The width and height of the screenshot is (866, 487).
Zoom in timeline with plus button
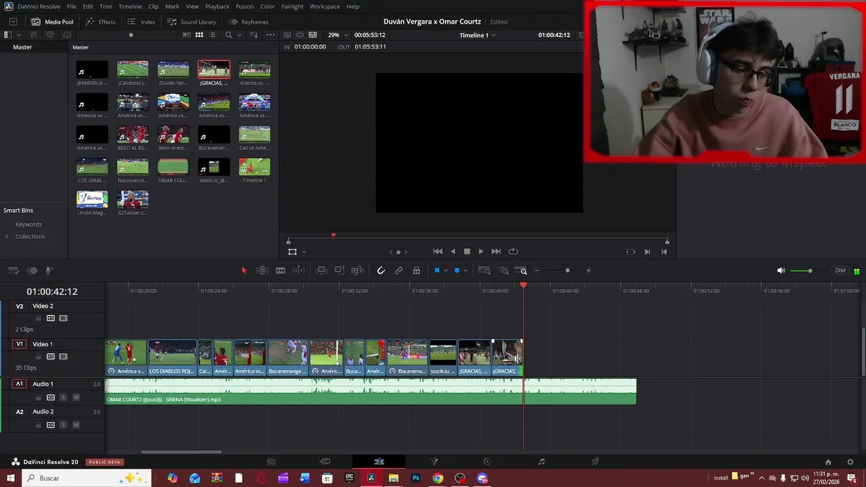coord(589,271)
